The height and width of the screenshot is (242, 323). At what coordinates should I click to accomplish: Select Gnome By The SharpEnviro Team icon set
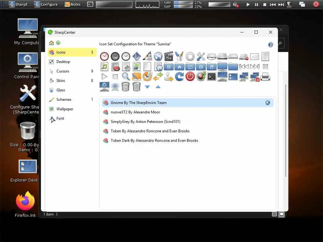[187, 103]
